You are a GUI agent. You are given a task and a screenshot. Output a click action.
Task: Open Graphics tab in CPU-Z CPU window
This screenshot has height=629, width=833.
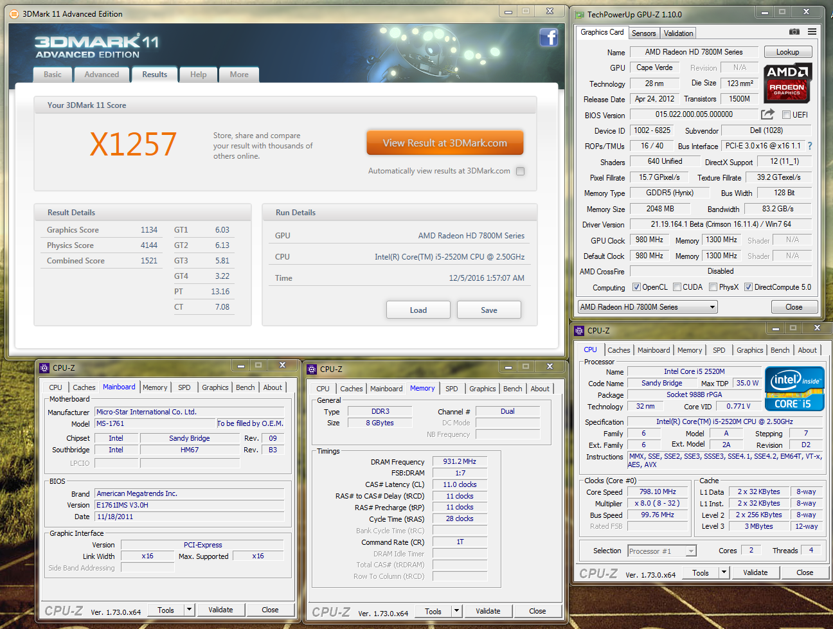(750, 350)
